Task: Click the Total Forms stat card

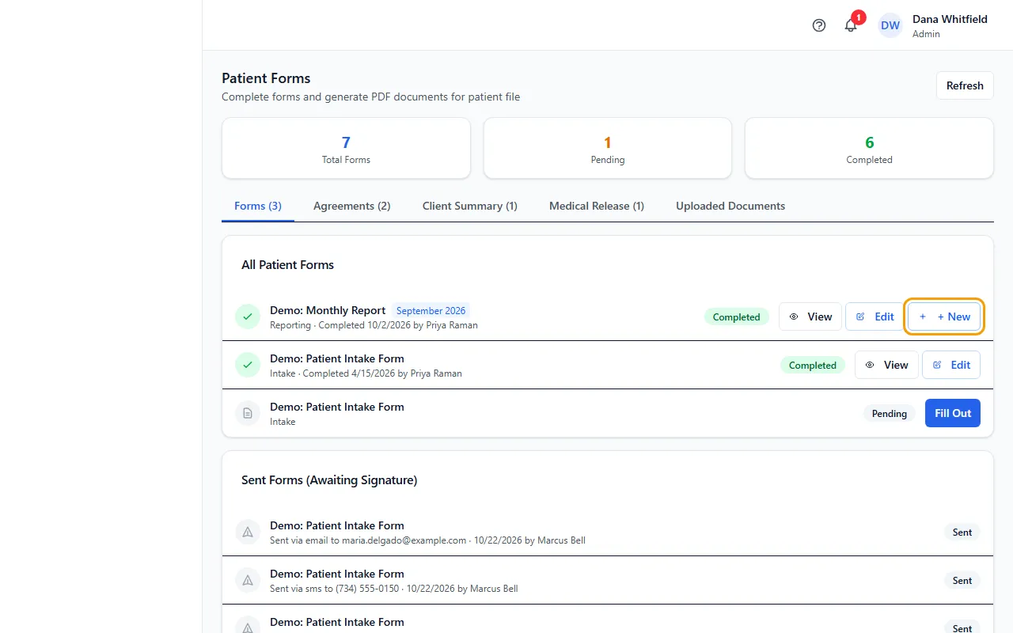Action: (346, 149)
